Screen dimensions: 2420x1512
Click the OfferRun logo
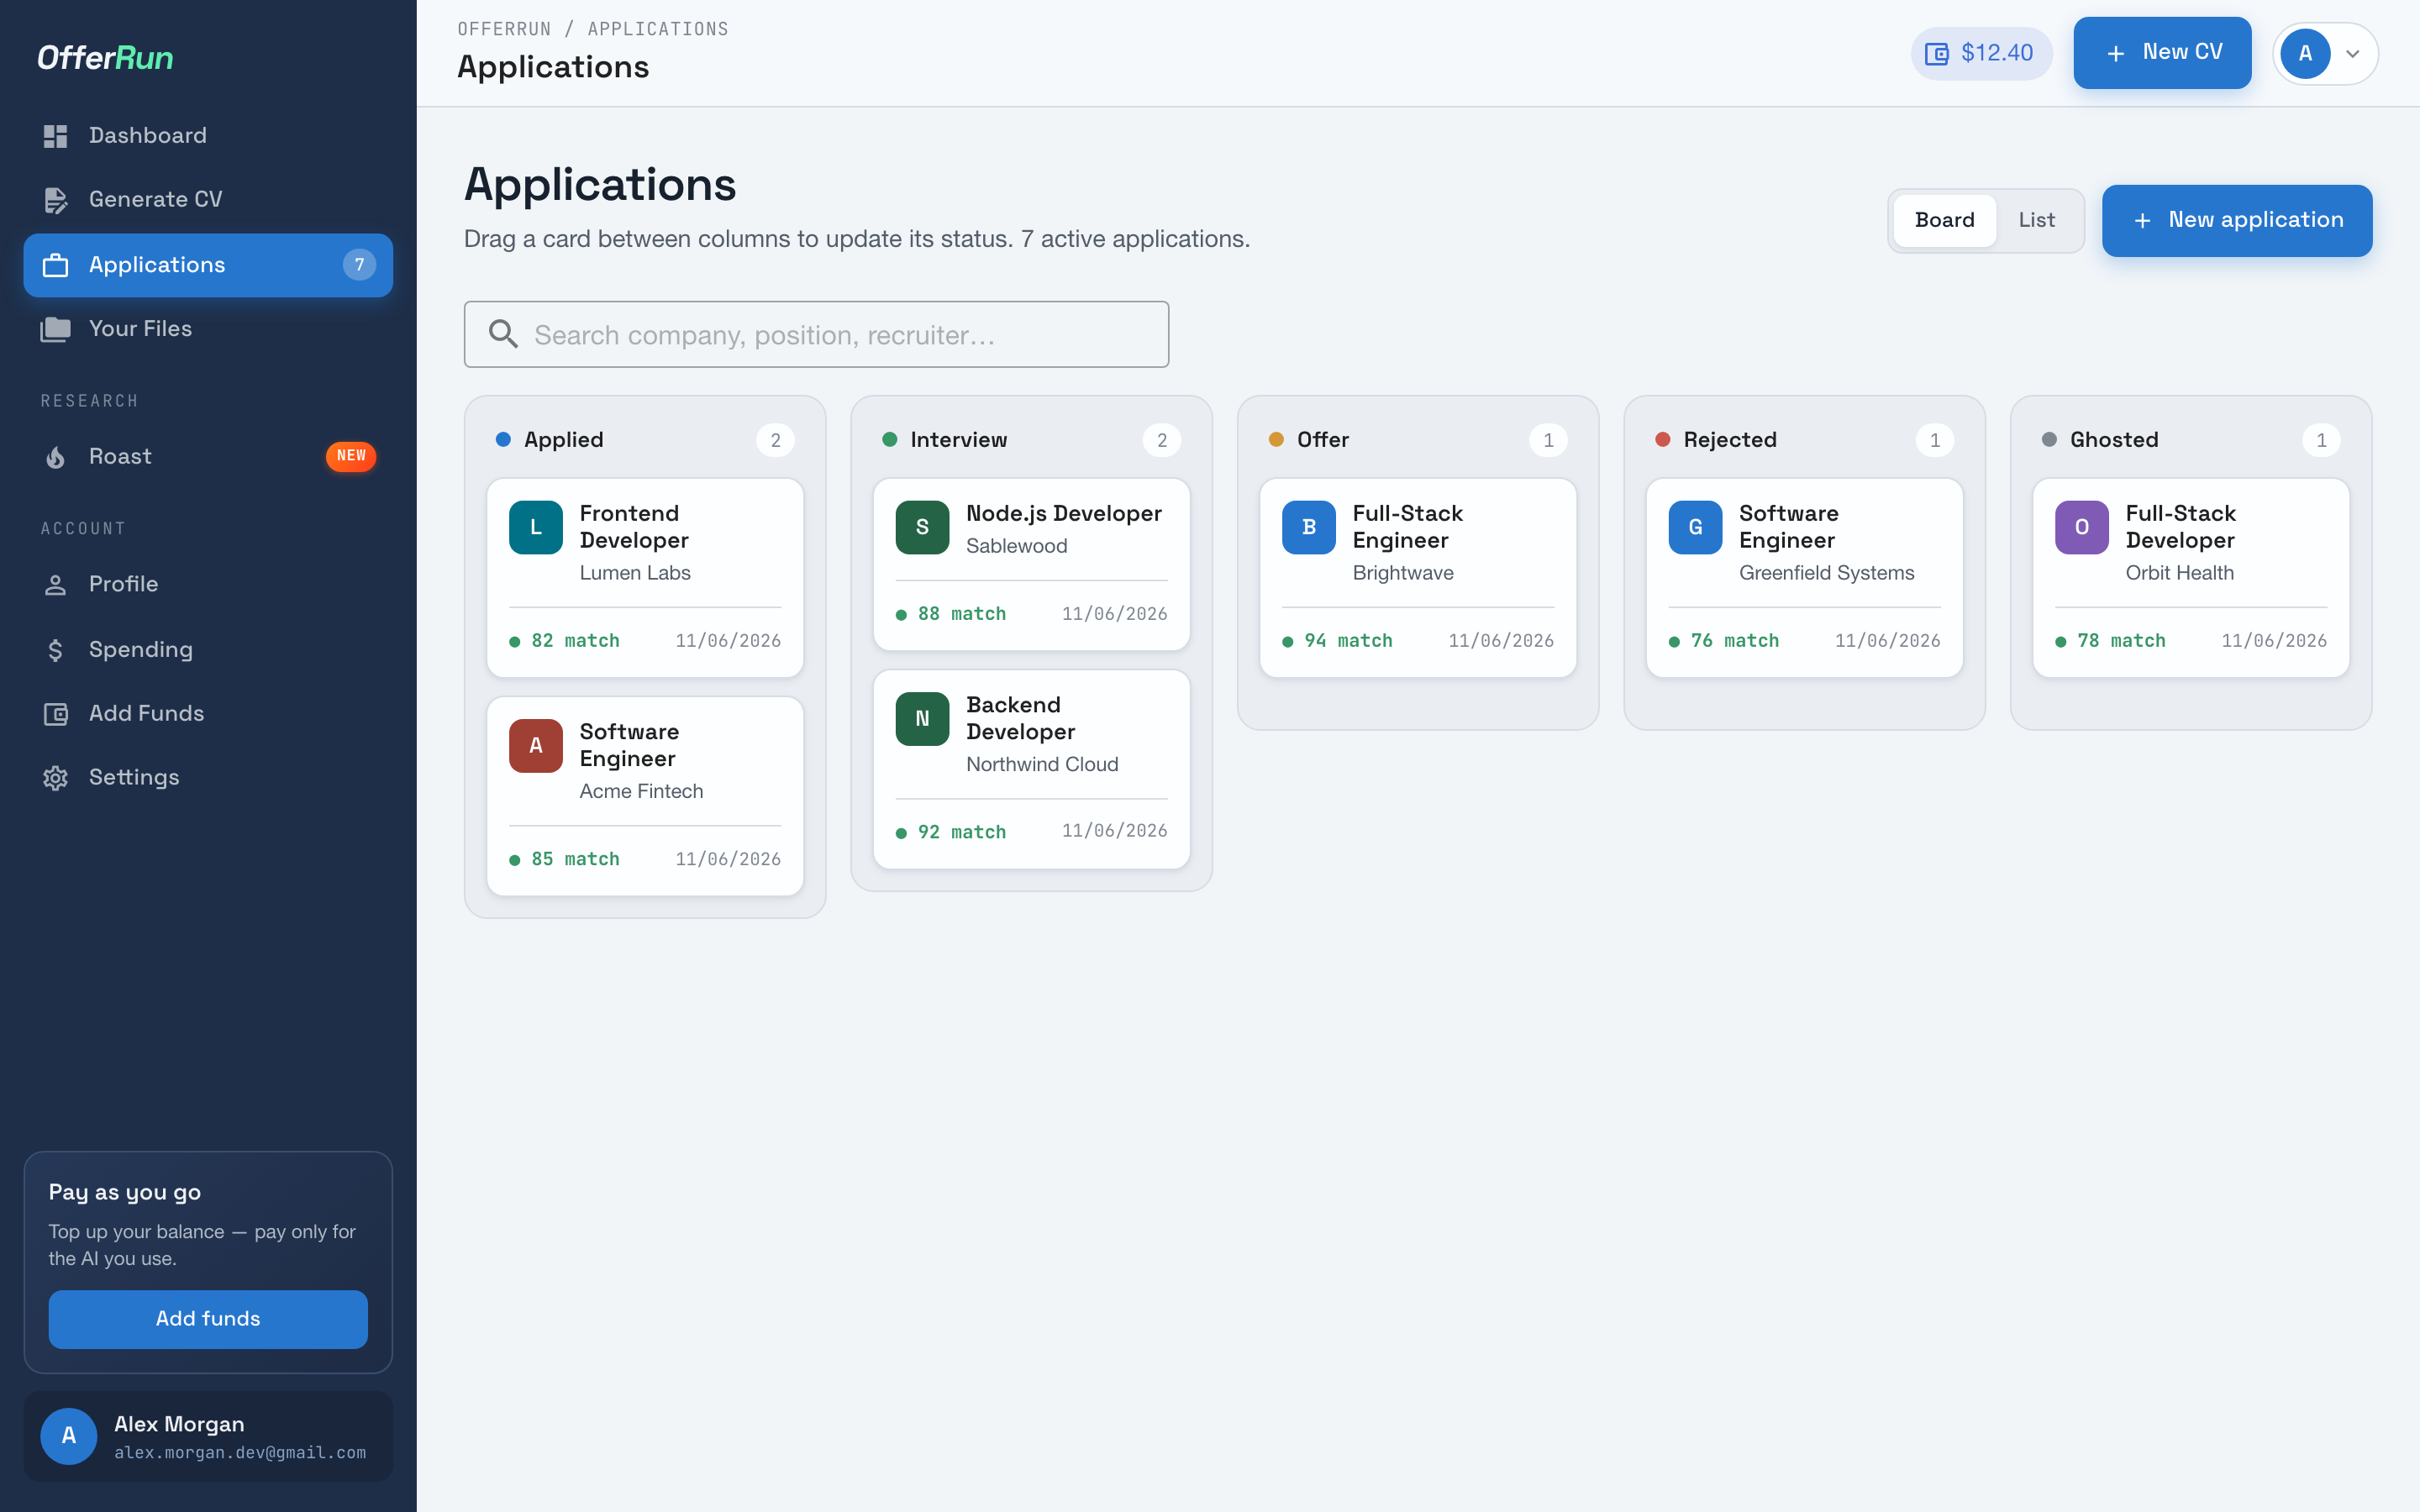(105, 58)
